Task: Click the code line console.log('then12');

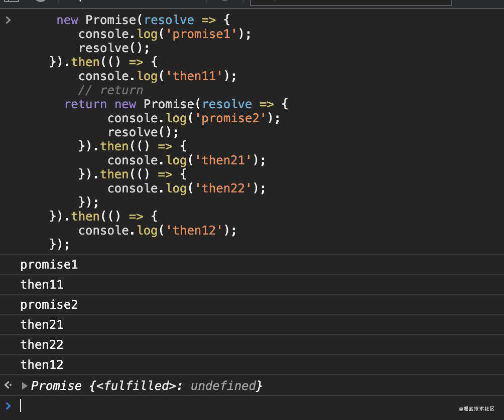Action: [158, 231]
